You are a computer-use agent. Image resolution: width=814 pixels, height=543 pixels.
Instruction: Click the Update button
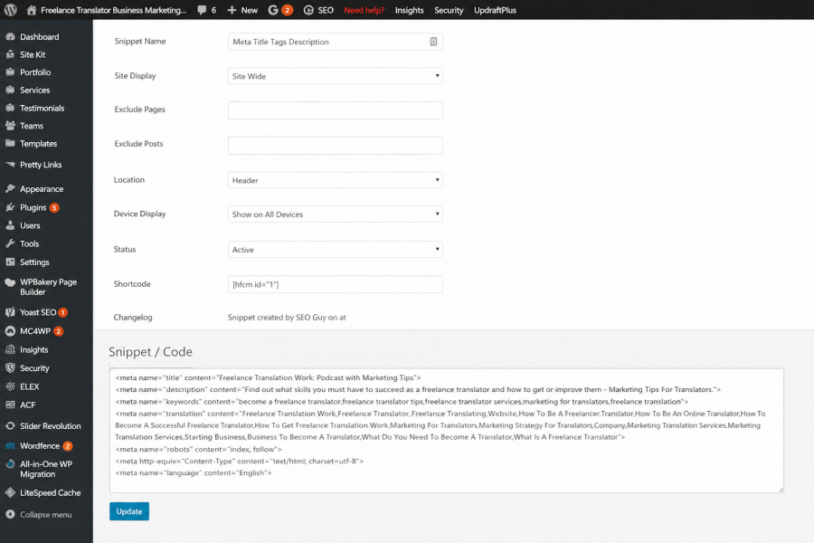coord(129,511)
